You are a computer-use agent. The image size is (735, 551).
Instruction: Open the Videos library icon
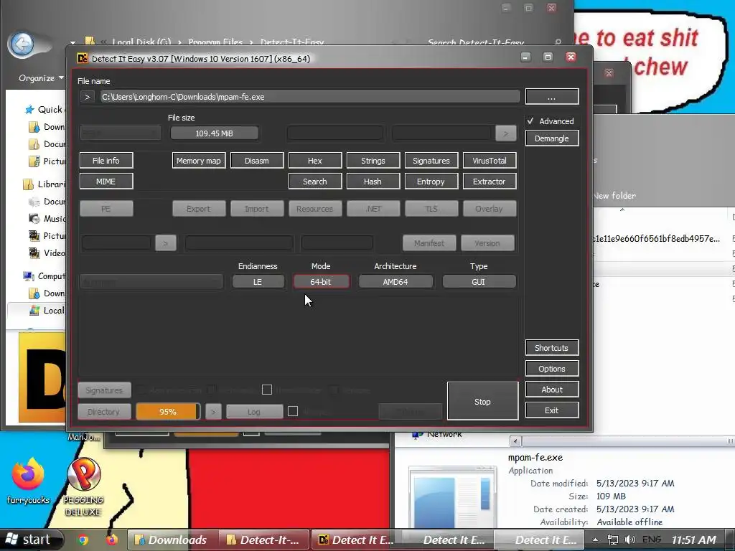pos(34,253)
